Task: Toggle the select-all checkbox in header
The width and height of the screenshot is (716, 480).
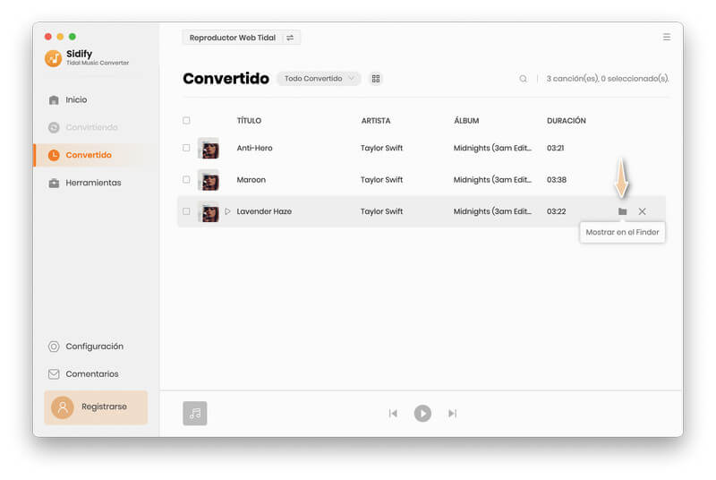Action: [x=186, y=121]
